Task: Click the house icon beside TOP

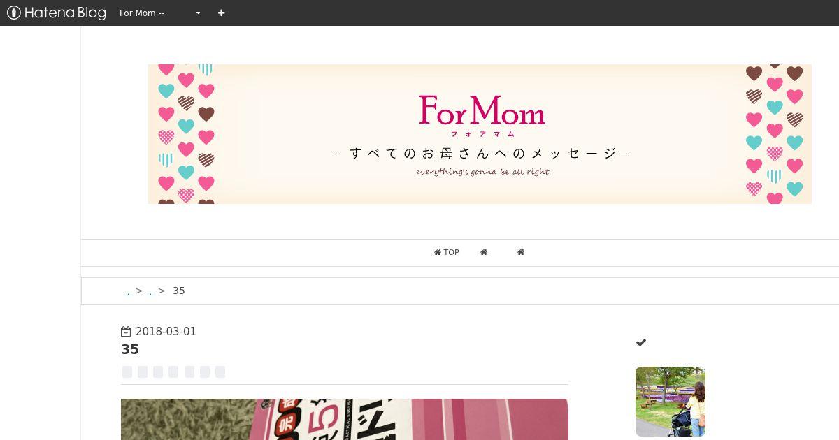Action: point(438,252)
